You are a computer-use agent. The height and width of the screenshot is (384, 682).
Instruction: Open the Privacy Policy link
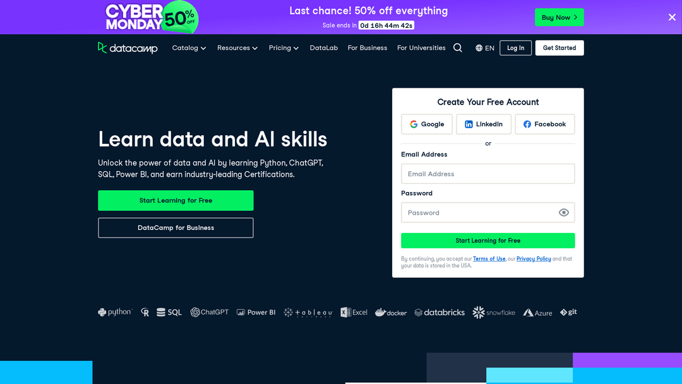pos(534,259)
